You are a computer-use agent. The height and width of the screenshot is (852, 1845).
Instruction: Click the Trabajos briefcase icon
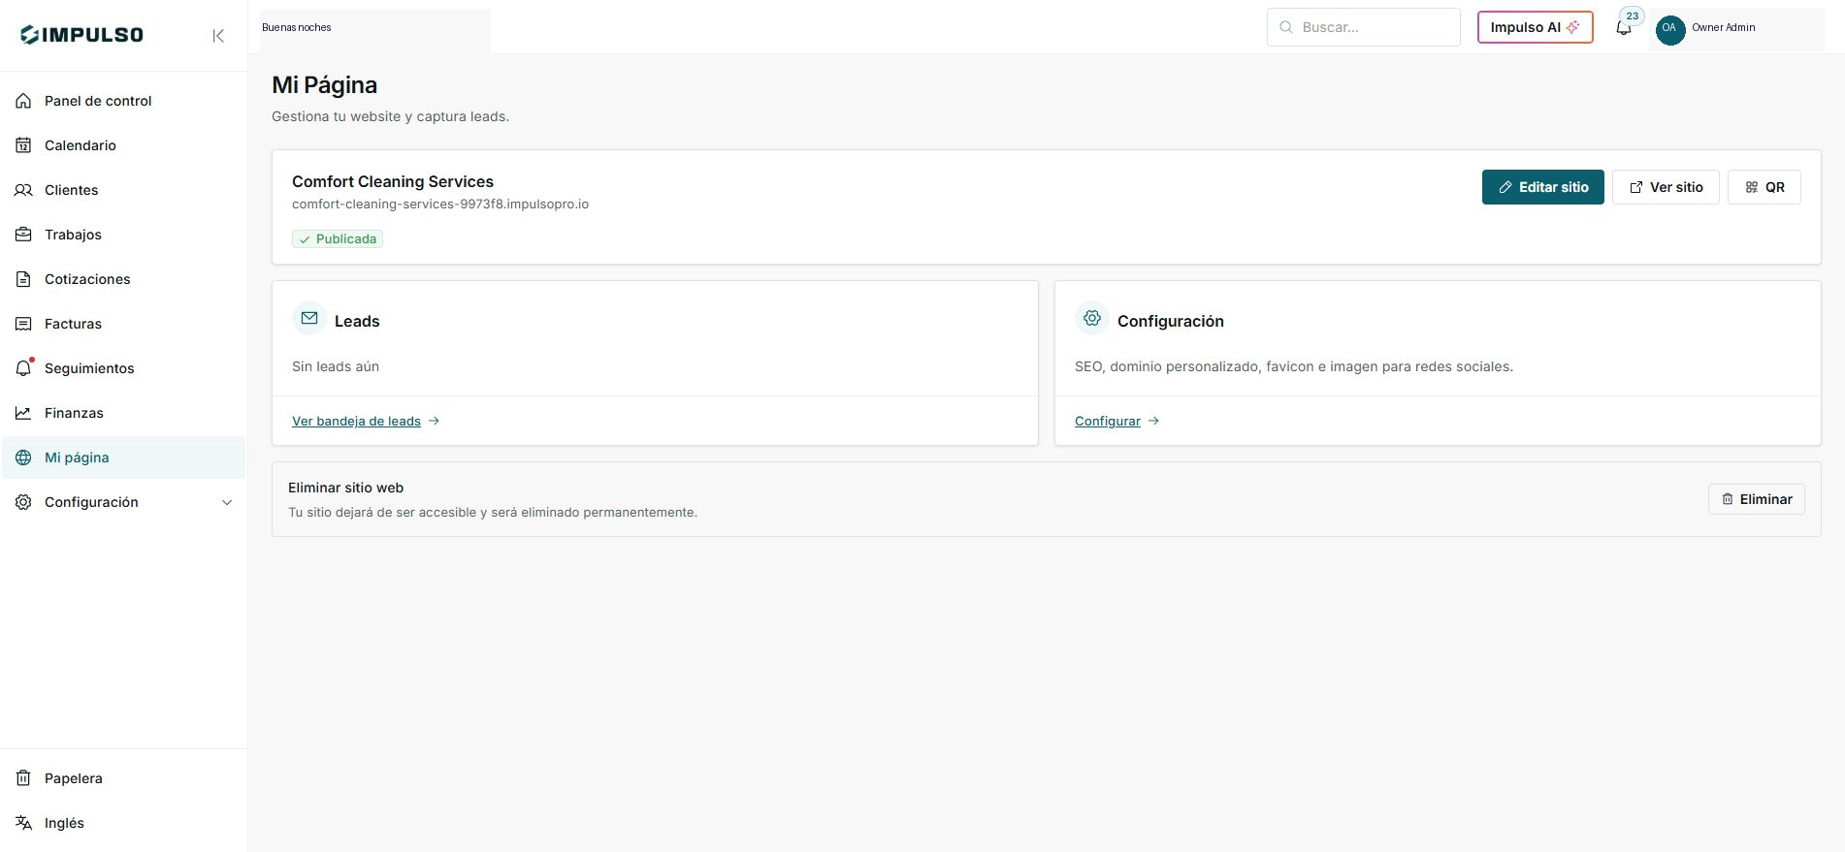[x=23, y=235]
